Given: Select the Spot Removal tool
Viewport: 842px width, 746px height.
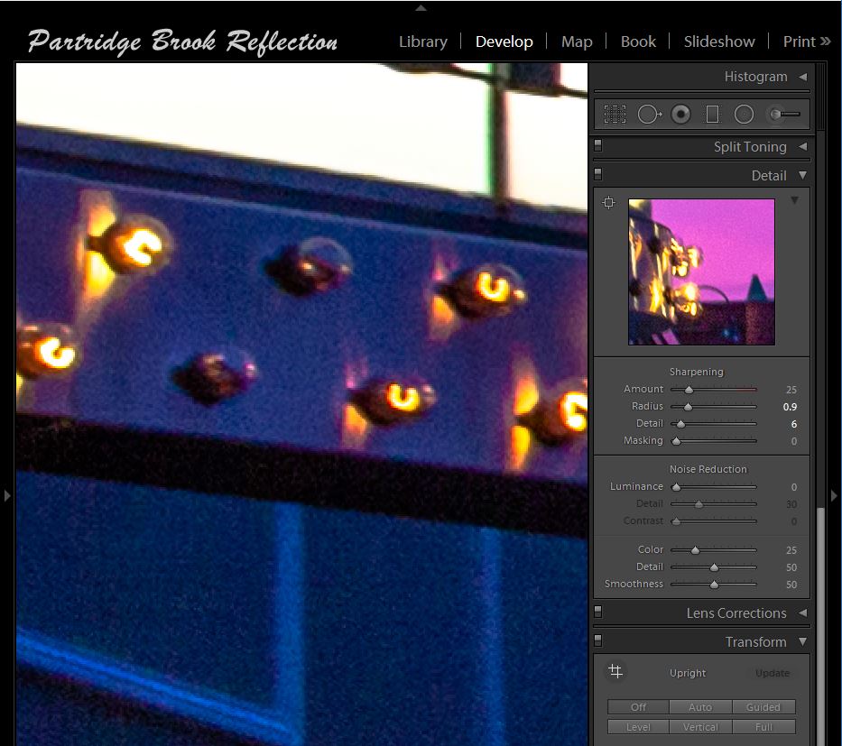Looking at the screenshot, I should (648, 114).
